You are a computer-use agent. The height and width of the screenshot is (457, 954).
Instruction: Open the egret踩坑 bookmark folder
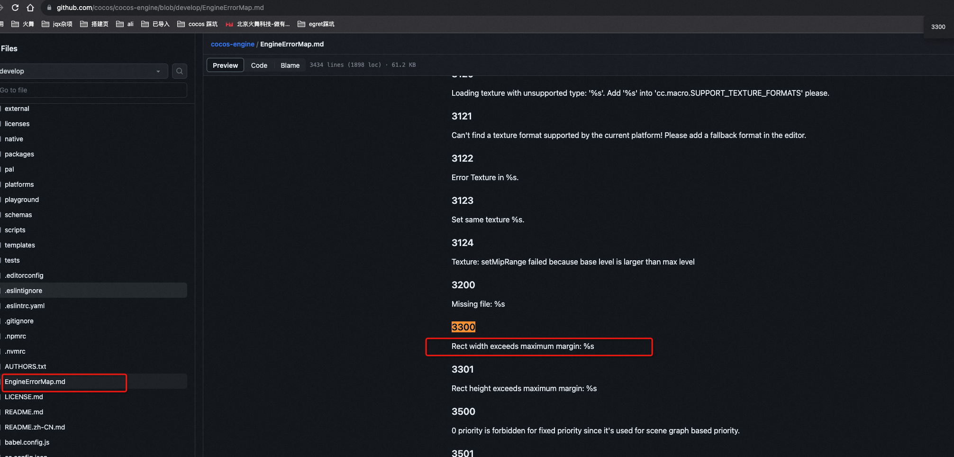316,24
